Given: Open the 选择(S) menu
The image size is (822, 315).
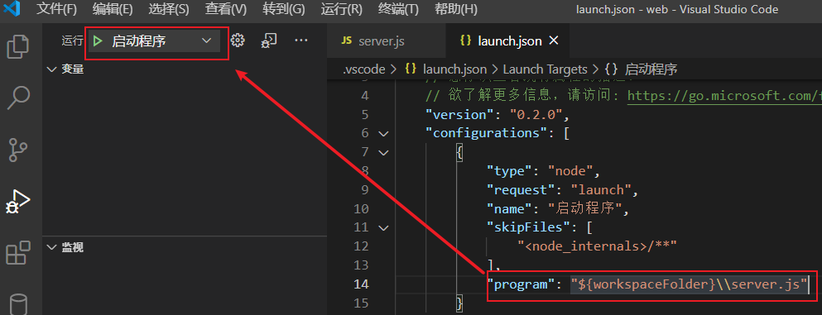Looking at the screenshot, I should [169, 9].
